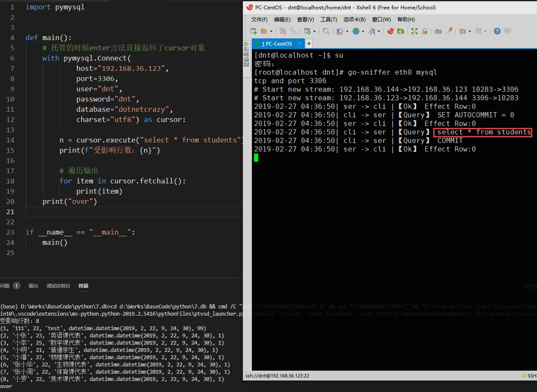The width and height of the screenshot is (537, 392).
Task: Click the New session icon in Xshell toolbar
Action: point(254,31)
